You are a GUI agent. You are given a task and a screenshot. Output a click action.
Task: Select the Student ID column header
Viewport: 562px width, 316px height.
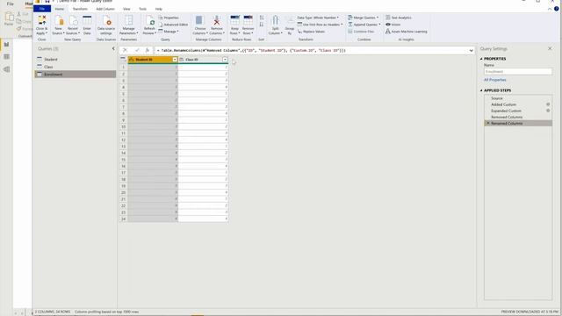coord(153,60)
